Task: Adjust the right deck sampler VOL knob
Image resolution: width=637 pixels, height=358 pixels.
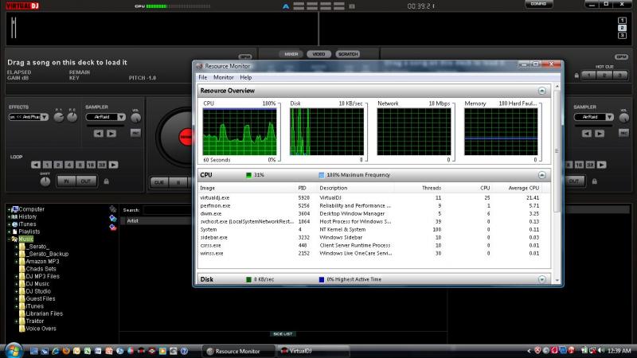Action: pos(624,118)
